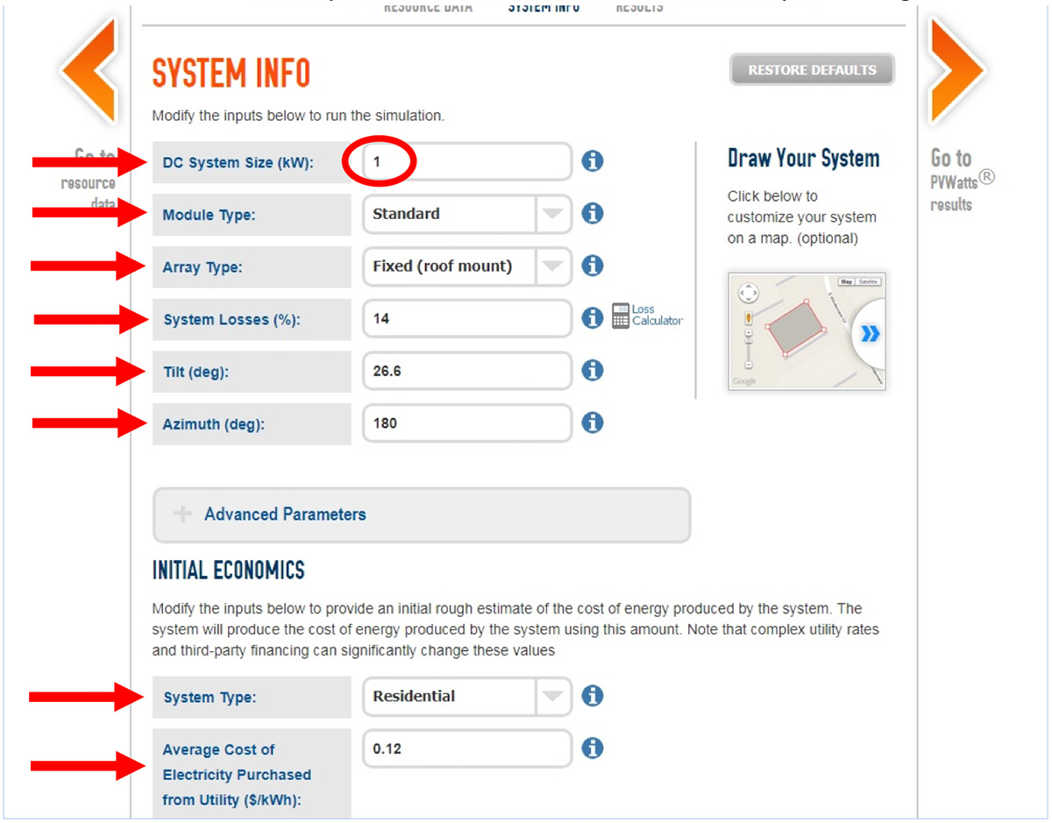
Task: Click the Restore Defaults button
Action: click(x=811, y=70)
